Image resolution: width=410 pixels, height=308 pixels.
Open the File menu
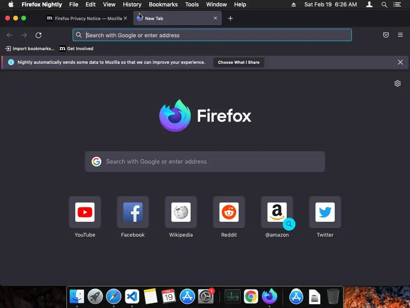pyautogui.click(x=74, y=4)
